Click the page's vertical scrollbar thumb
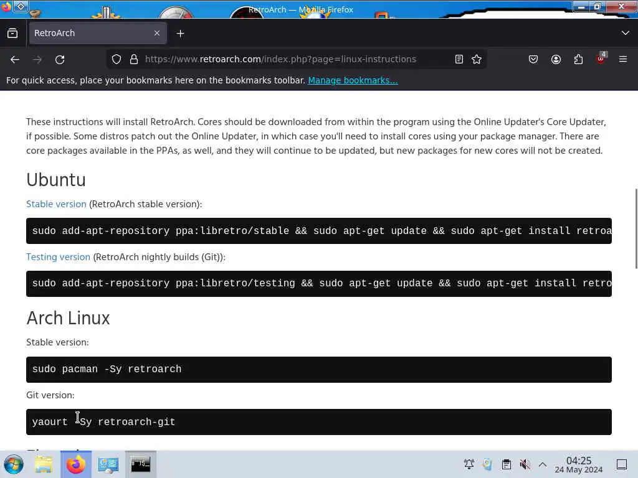Screen dimensions: 638x478 (x=636, y=228)
